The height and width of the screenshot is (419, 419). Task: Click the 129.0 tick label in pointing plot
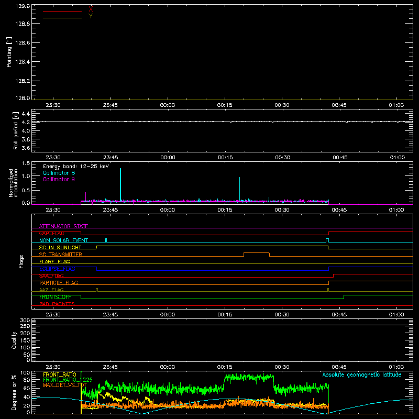(x=23, y=6)
